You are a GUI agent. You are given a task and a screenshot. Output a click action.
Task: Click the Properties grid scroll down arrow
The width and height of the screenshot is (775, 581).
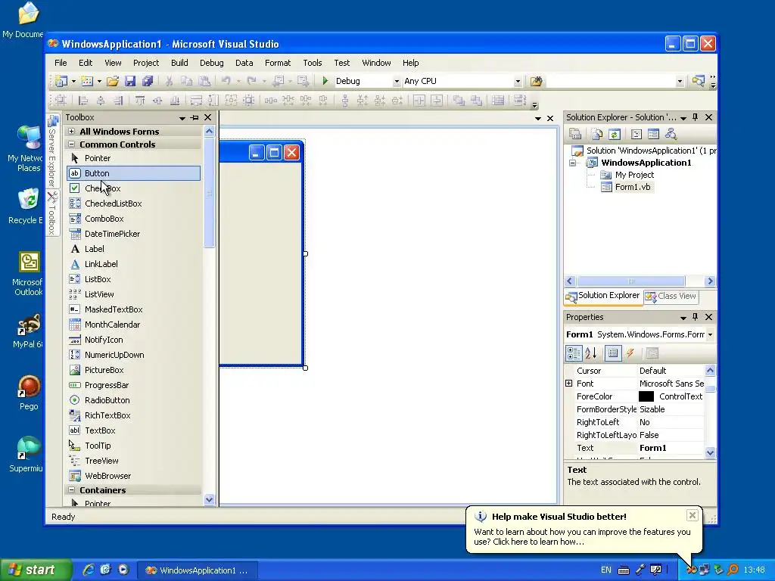(710, 452)
